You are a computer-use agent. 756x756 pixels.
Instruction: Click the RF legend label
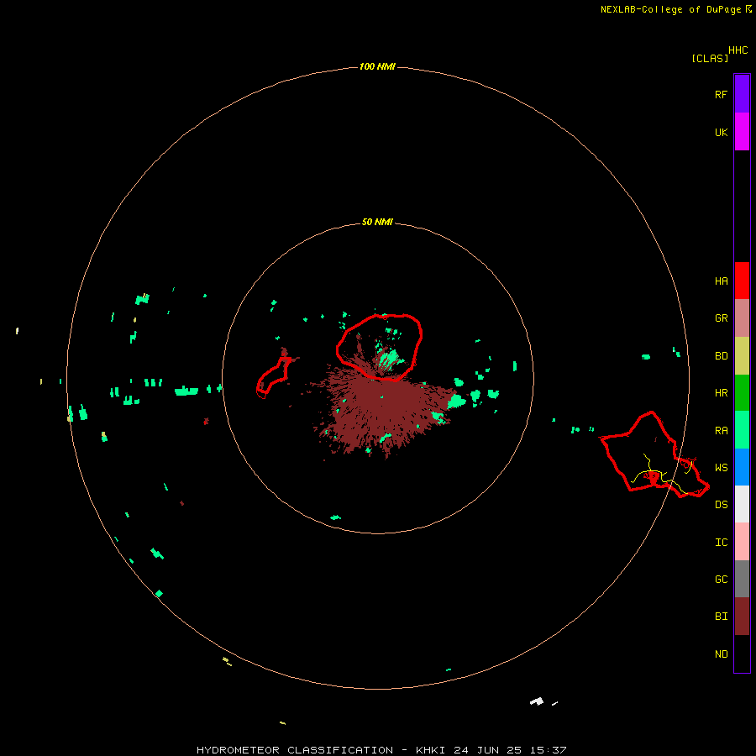pos(721,94)
